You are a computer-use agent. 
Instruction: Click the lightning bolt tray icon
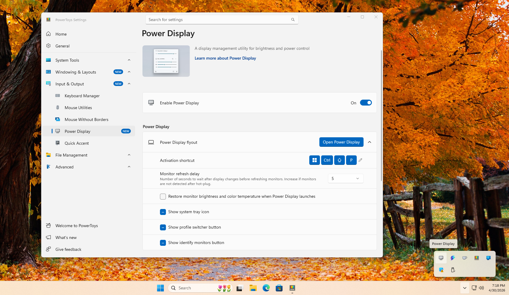click(453, 258)
